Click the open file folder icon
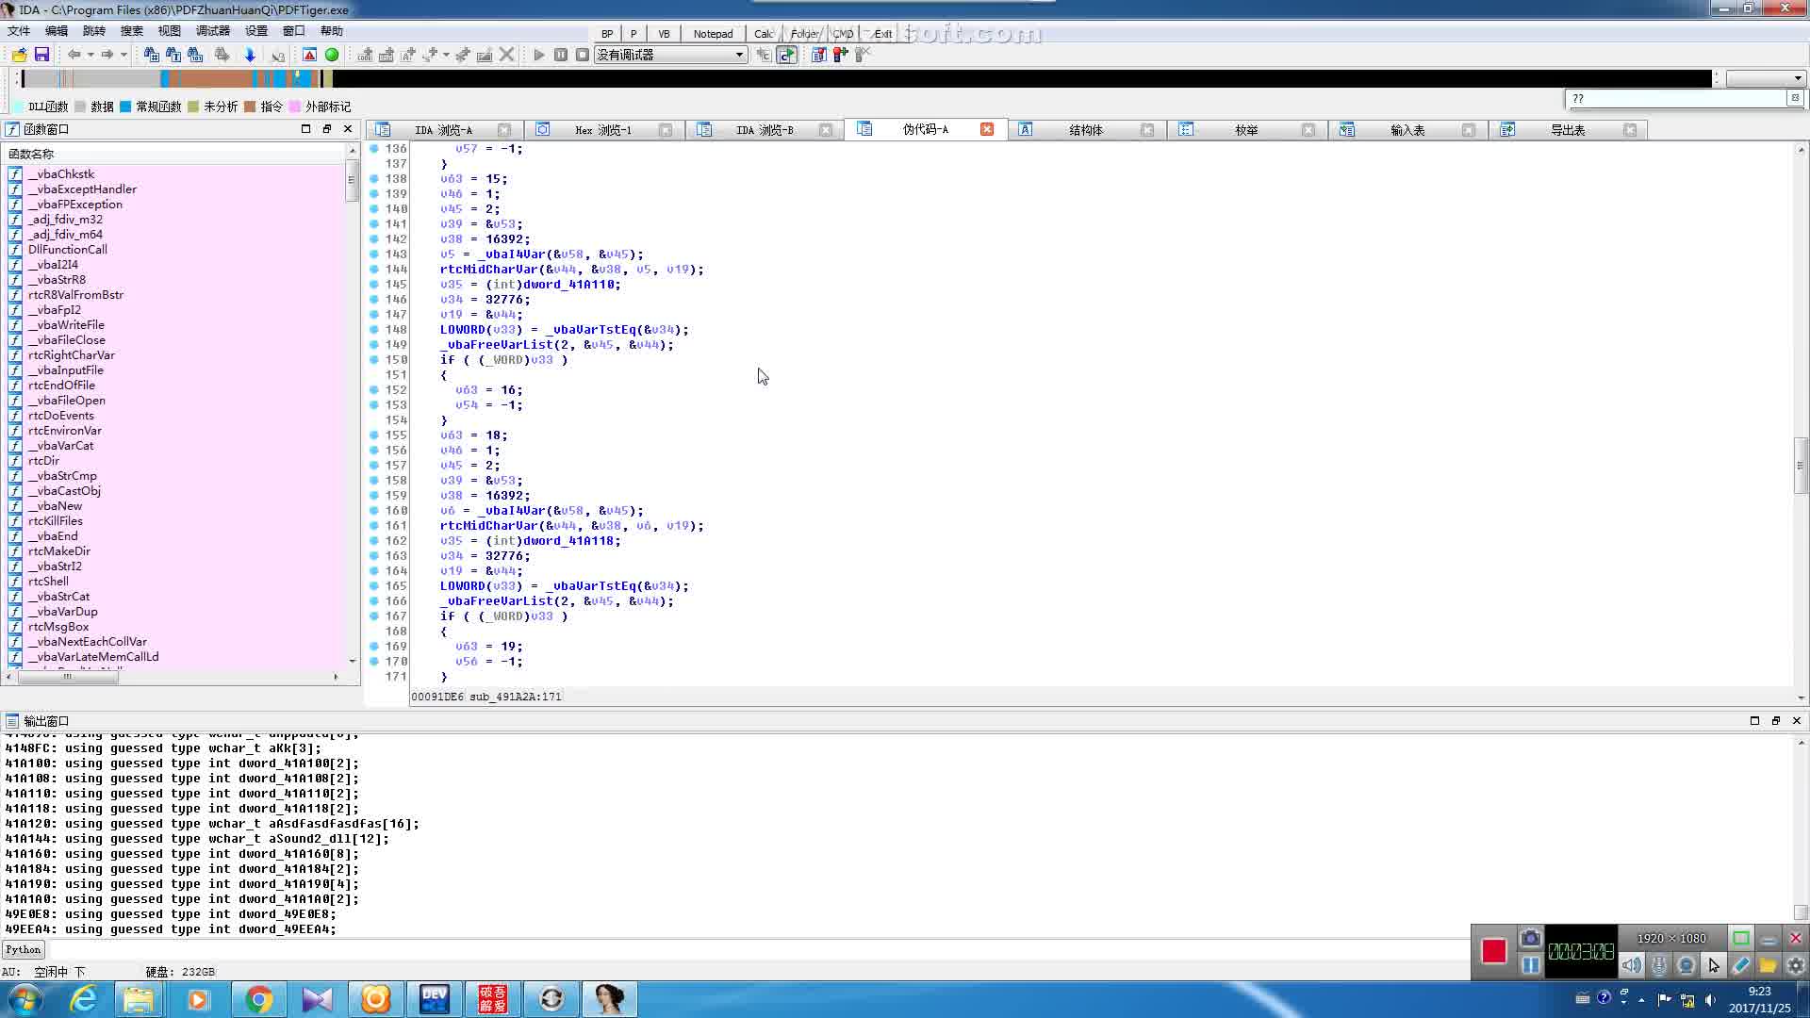Screen dimensions: 1810x1018 pyautogui.click(x=19, y=55)
